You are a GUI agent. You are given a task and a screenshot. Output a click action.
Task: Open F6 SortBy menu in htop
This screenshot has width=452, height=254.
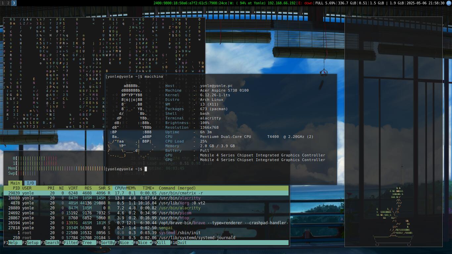click(106, 243)
